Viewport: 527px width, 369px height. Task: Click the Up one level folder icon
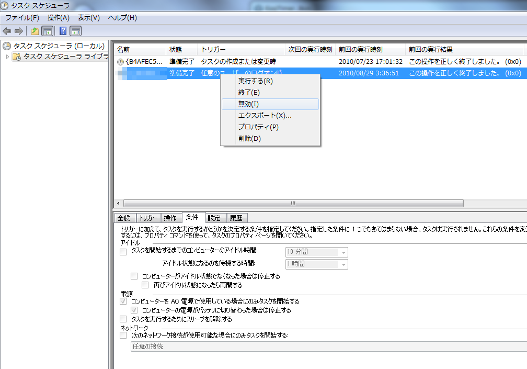[35, 31]
